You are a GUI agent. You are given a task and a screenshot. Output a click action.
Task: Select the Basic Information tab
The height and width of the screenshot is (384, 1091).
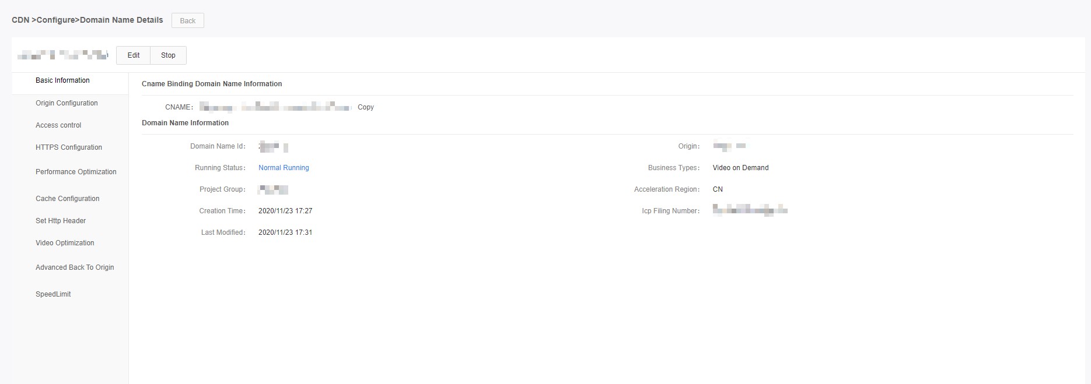pyautogui.click(x=62, y=80)
